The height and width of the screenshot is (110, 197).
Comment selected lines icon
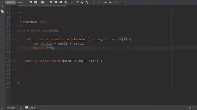tap(117, 2)
